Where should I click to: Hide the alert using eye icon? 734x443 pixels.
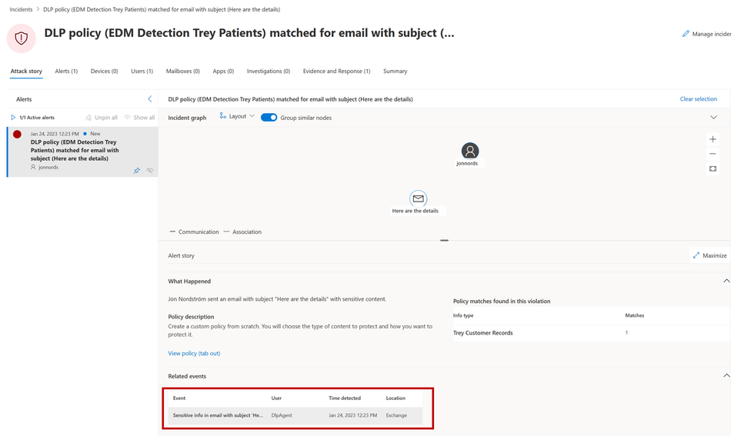click(150, 171)
